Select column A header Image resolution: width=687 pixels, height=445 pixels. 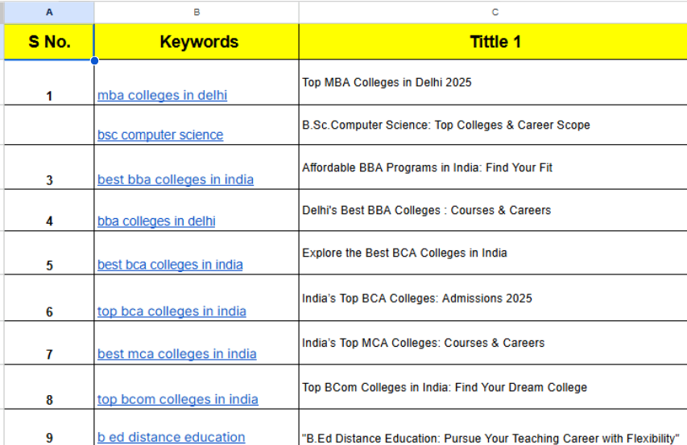[x=49, y=12]
